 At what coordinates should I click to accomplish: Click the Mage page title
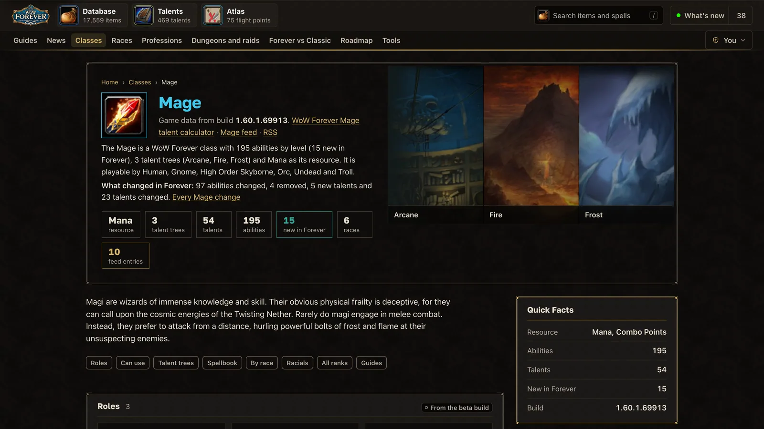pyautogui.click(x=180, y=103)
